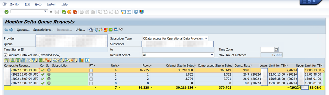Click the 30.210.950 original size cell
This screenshot has height=95, width=329.
174,70
